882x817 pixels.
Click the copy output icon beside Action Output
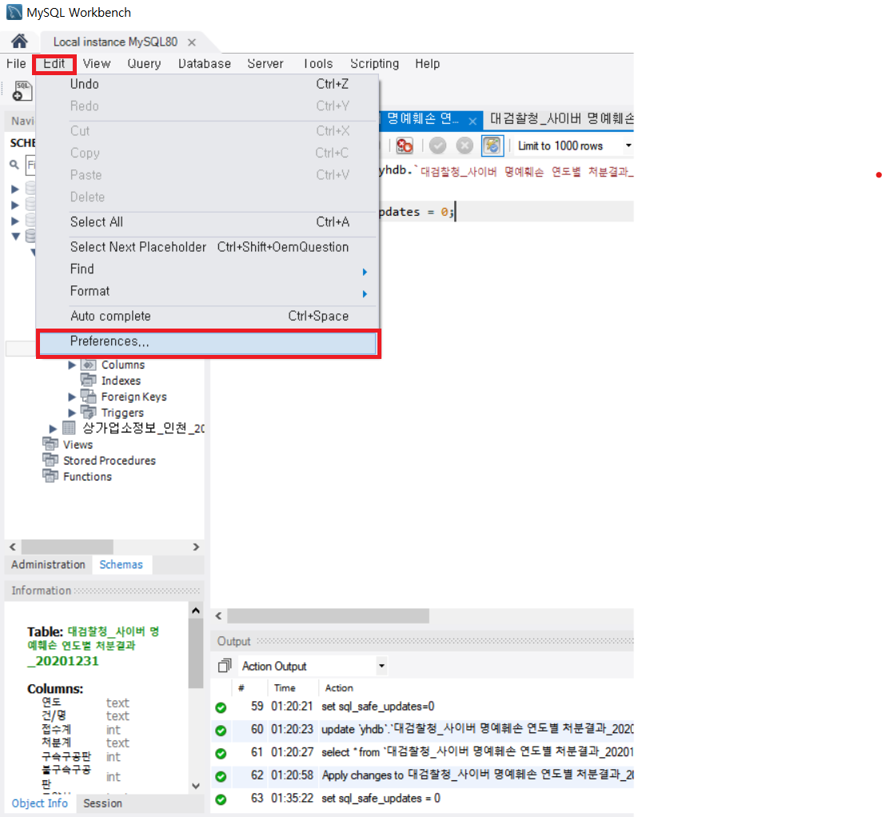click(225, 666)
